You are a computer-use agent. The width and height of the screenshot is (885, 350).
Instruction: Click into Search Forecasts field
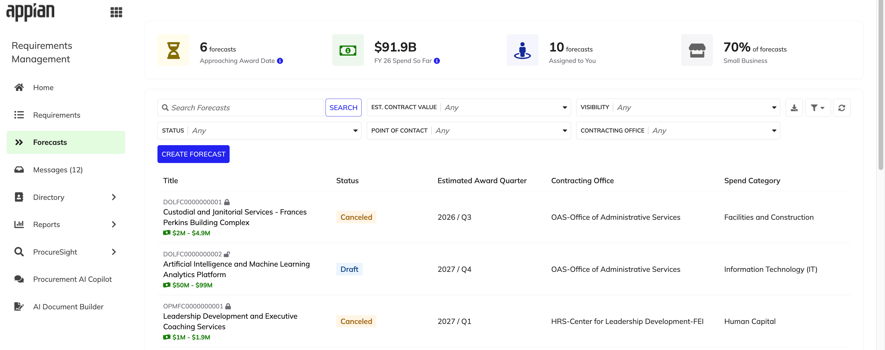coord(241,108)
